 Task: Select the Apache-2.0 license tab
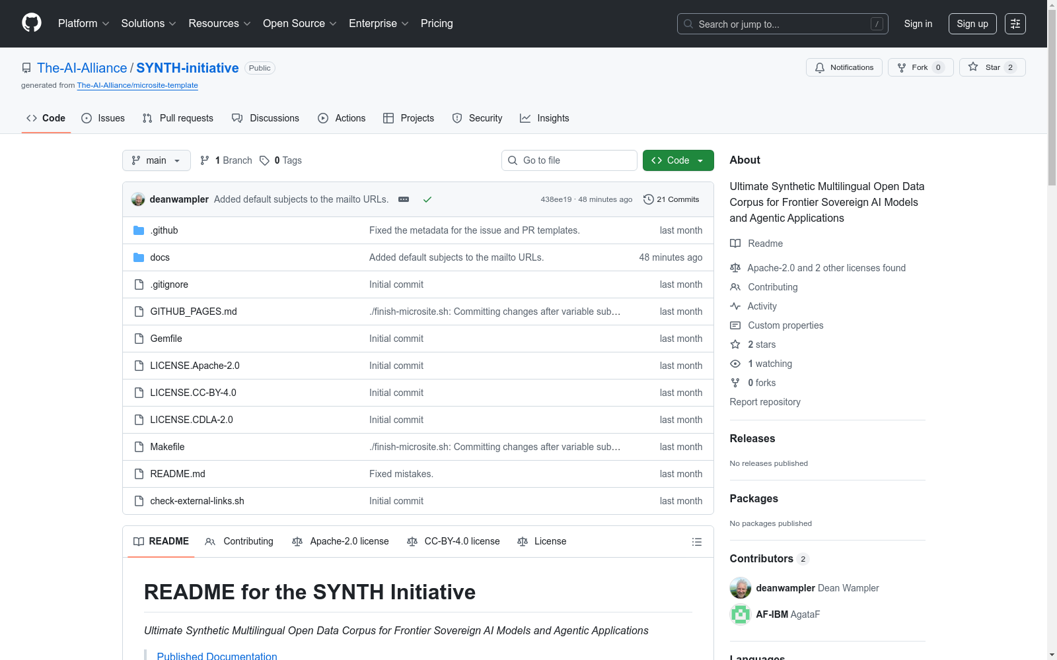pos(340,541)
